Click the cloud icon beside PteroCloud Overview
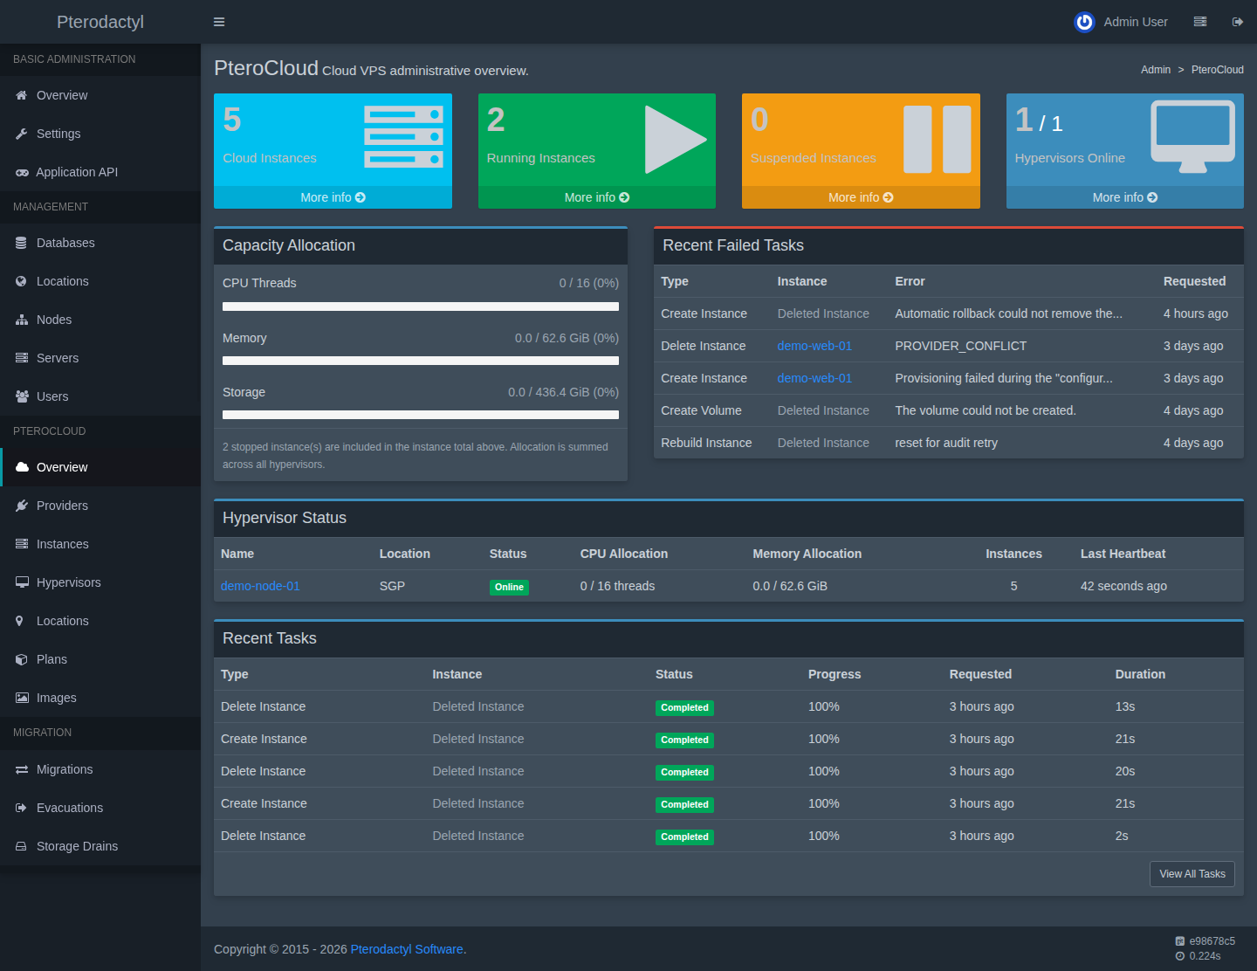This screenshot has height=971, width=1257. [x=22, y=467]
